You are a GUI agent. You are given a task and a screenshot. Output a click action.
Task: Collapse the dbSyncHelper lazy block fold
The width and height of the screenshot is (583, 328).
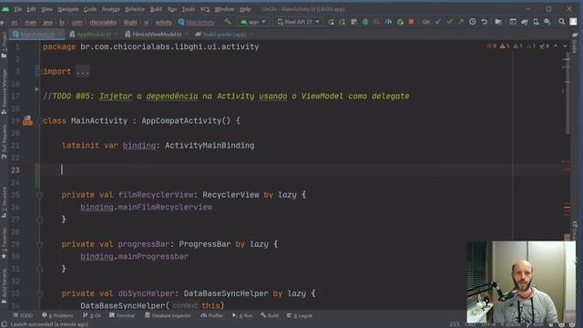coord(39,293)
